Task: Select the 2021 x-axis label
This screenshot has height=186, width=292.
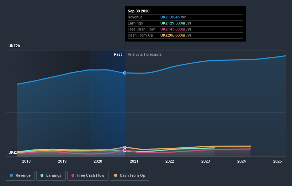Action: point(134,161)
